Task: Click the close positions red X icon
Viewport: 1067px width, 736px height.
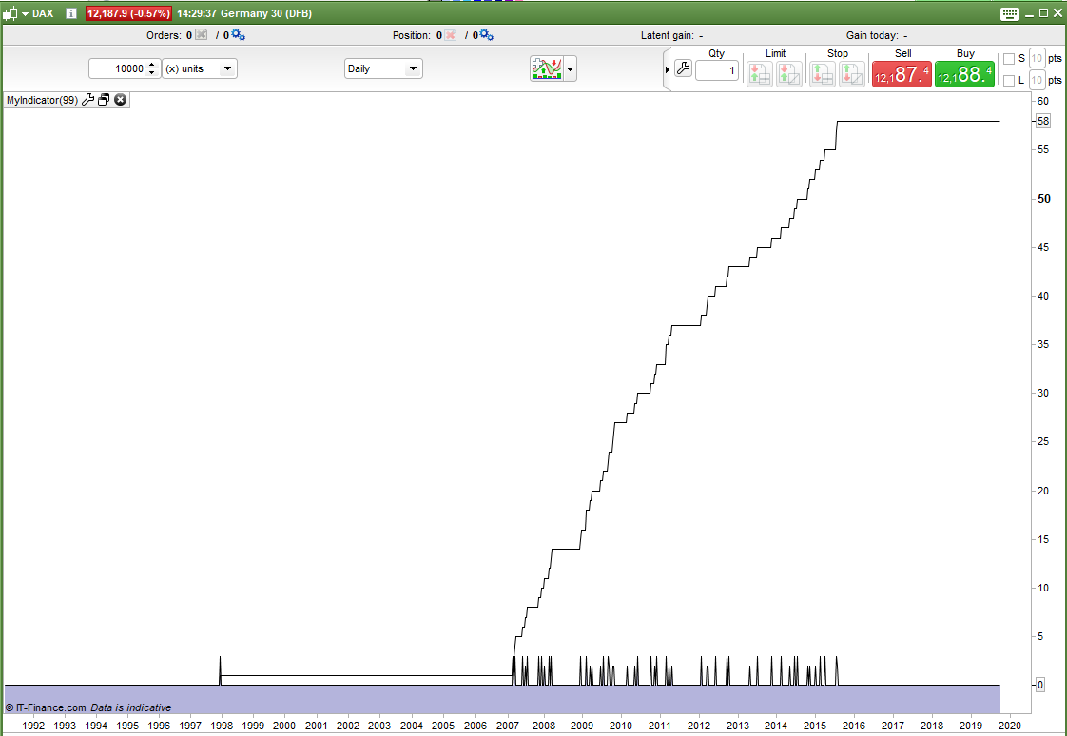Action: (x=451, y=34)
